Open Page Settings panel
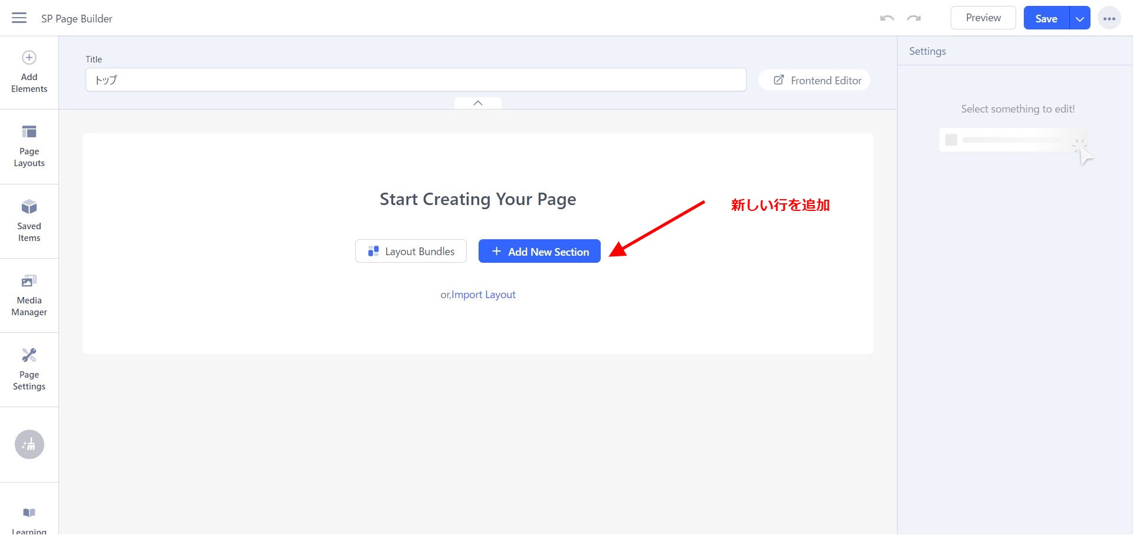 pyautogui.click(x=29, y=369)
